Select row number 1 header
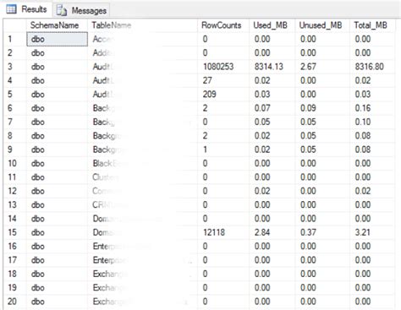The height and width of the screenshot is (310, 401). 14,39
